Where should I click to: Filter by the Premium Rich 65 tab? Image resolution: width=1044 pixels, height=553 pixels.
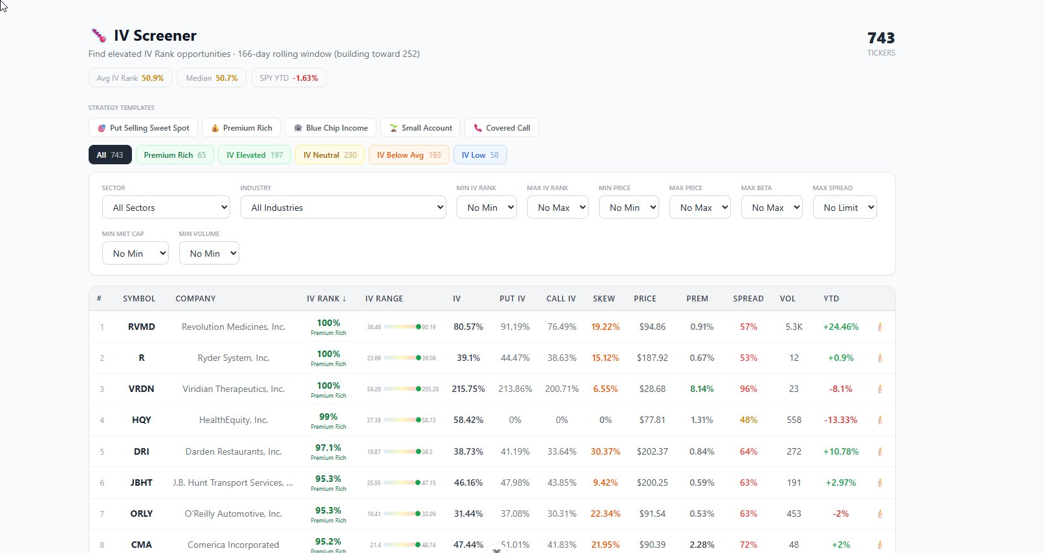175,155
